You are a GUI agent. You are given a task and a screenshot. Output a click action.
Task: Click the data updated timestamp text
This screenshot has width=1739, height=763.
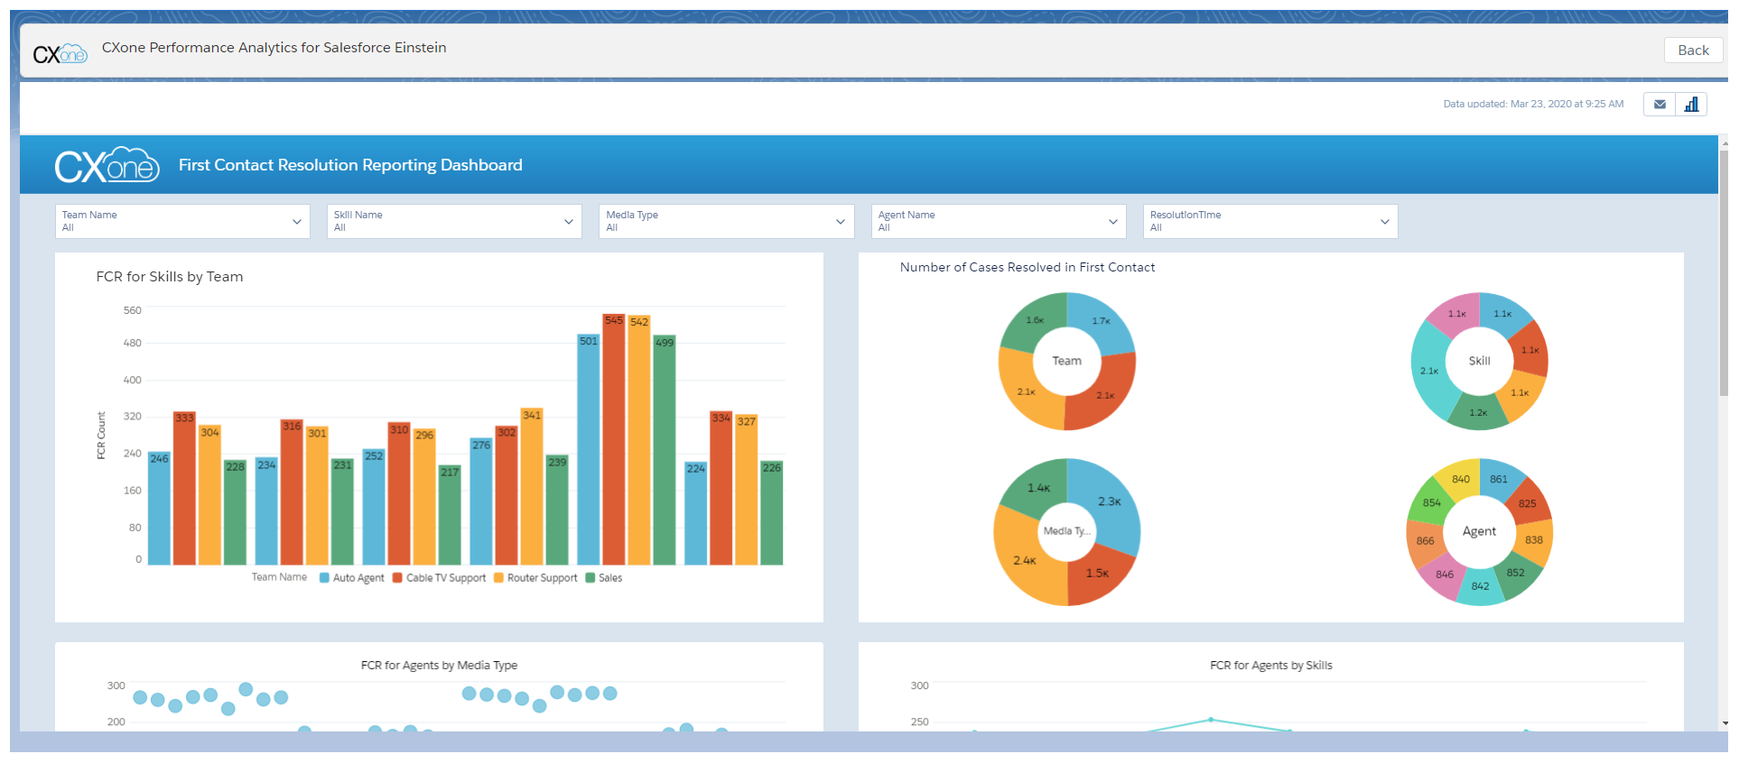[1533, 105]
